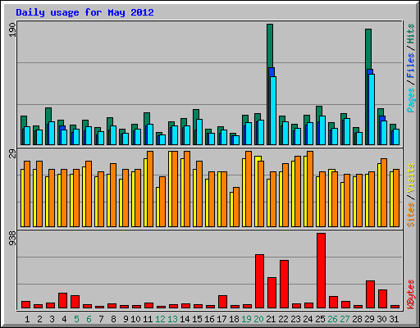Click the "938" axis value
Screen dimensions: 420x328
(12, 238)
